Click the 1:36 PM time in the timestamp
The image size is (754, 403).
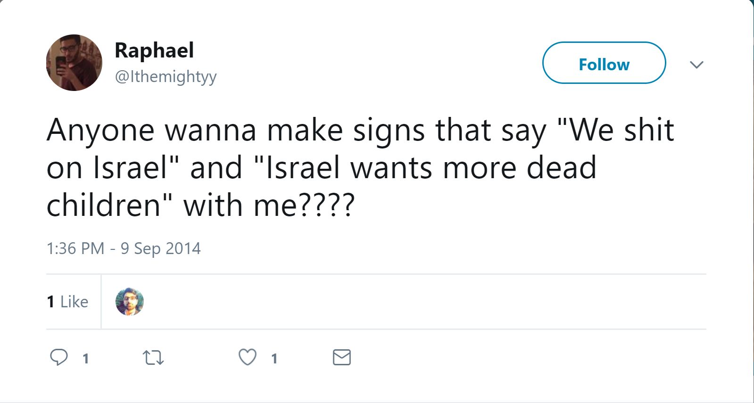point(75,248)
